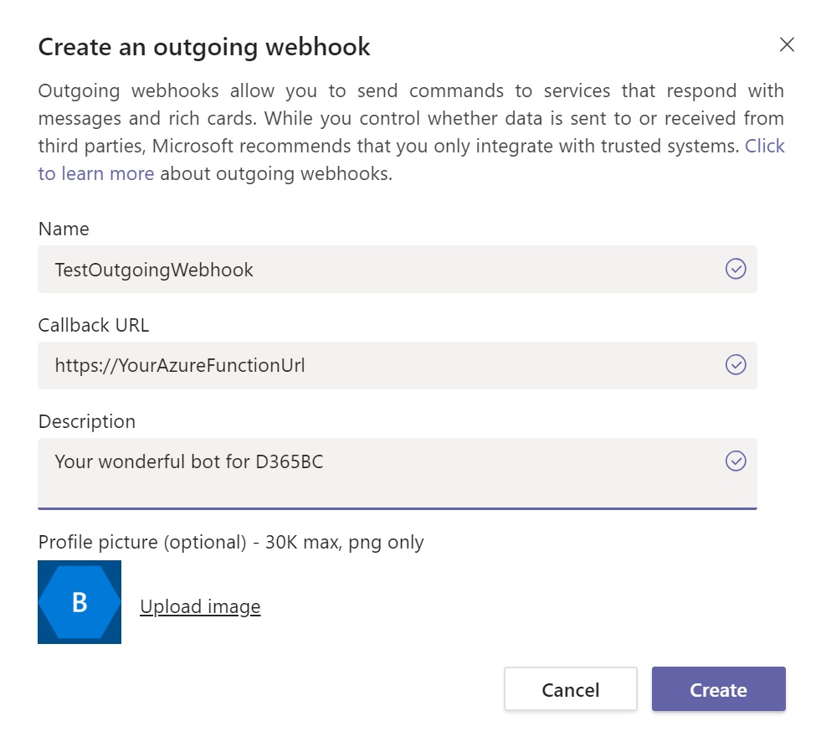Click the checkmark icon beside the Description field
The image size is (821, 742).
click(735, 461)
